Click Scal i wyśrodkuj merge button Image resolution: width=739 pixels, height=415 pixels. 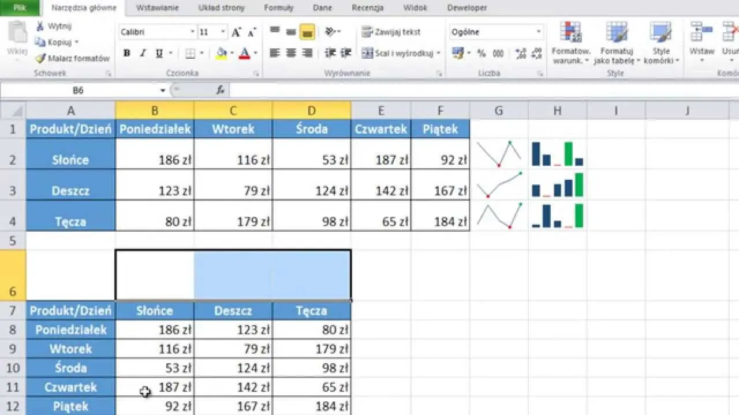coord(397,53)
